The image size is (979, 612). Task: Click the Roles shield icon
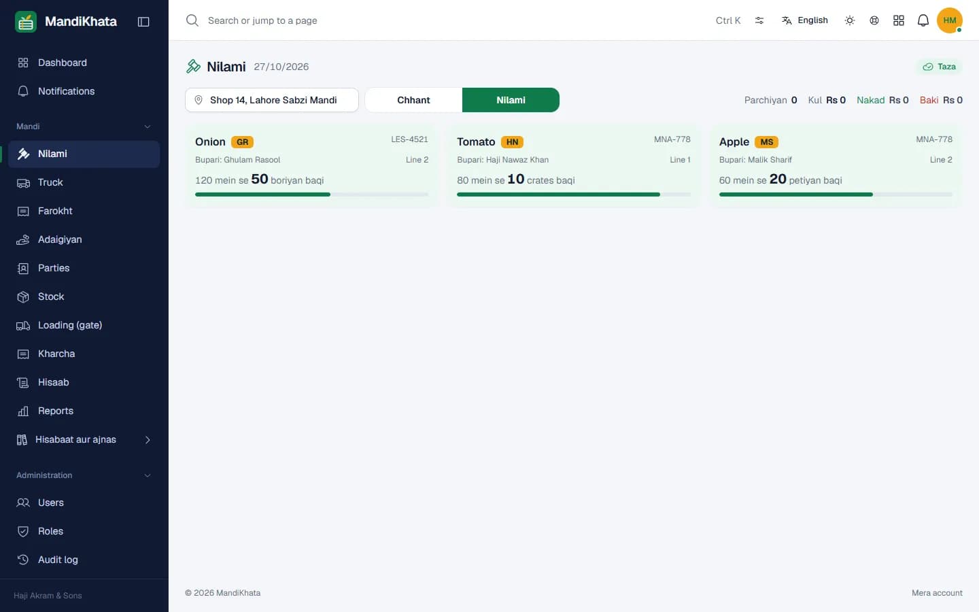[x=23, y=531]
